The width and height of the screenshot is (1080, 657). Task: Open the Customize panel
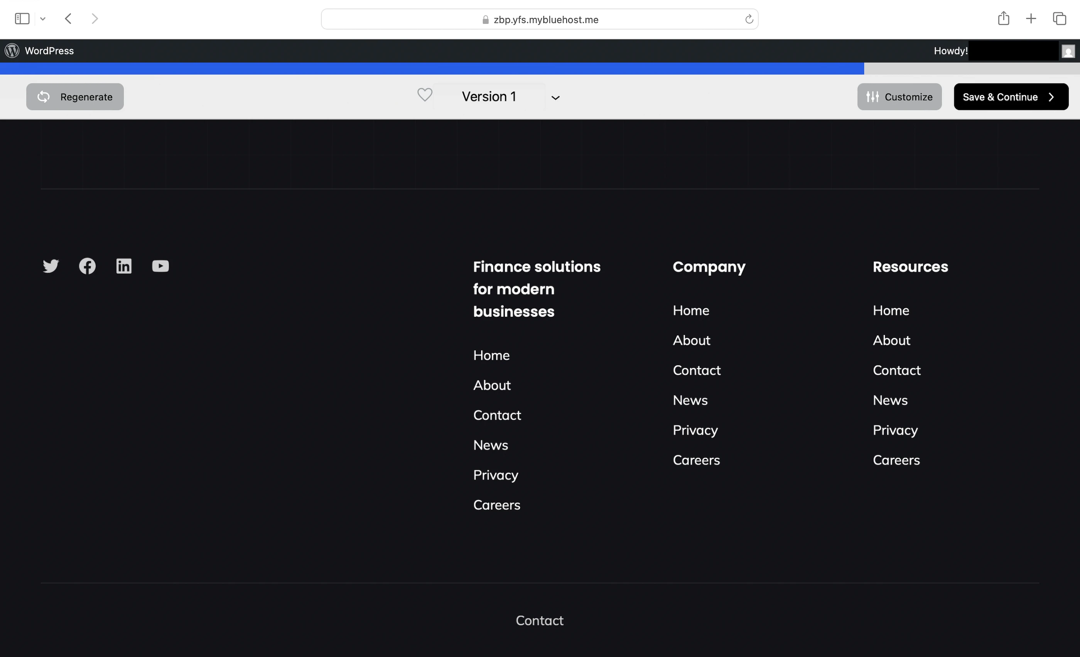(x=899, y=97)
